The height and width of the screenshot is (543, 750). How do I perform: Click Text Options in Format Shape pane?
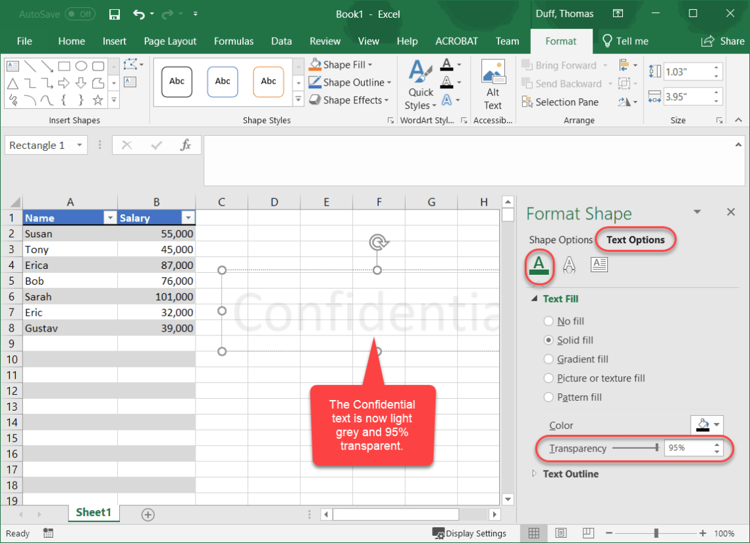[634, 239]
